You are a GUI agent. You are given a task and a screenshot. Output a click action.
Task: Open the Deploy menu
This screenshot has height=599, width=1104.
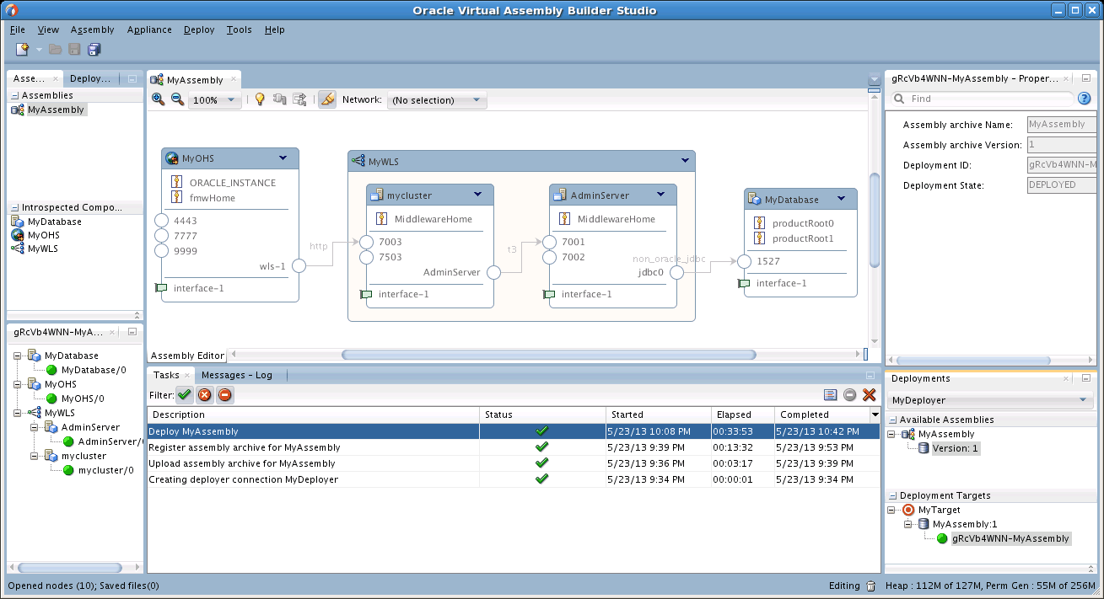point(199,29)
